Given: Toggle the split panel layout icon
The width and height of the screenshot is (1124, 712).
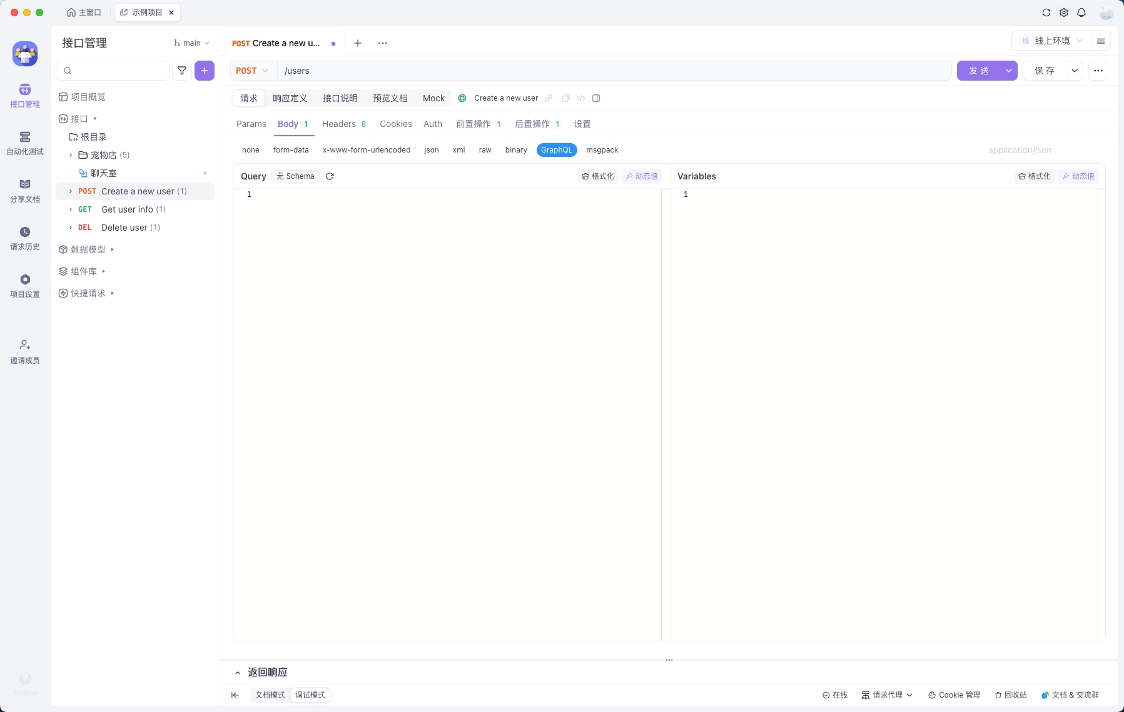Looking at the screenshot, I should pyautogui.click(x=596, y=98).
